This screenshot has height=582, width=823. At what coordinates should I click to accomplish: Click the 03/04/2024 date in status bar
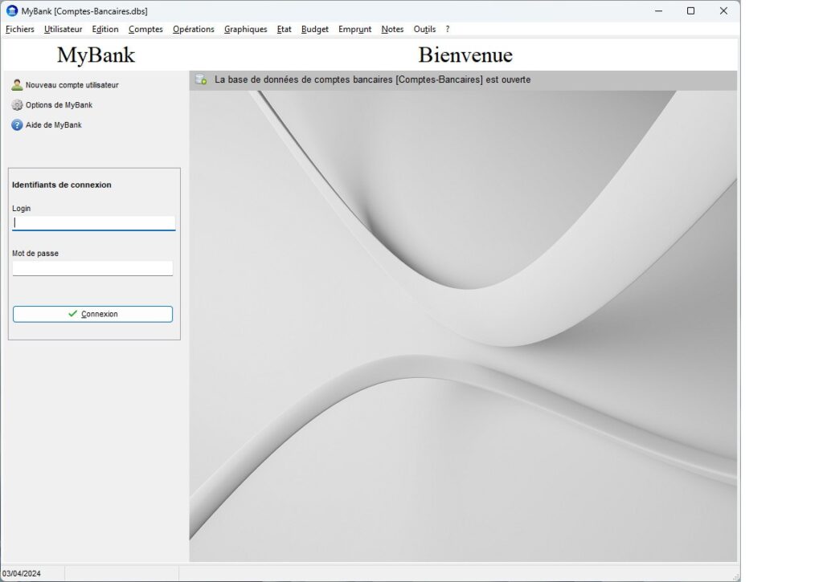coord(22,574)
